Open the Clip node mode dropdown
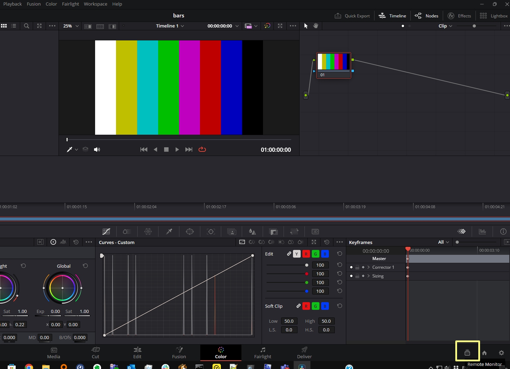Viewport: 510px width, 369px height. (445, 26)
